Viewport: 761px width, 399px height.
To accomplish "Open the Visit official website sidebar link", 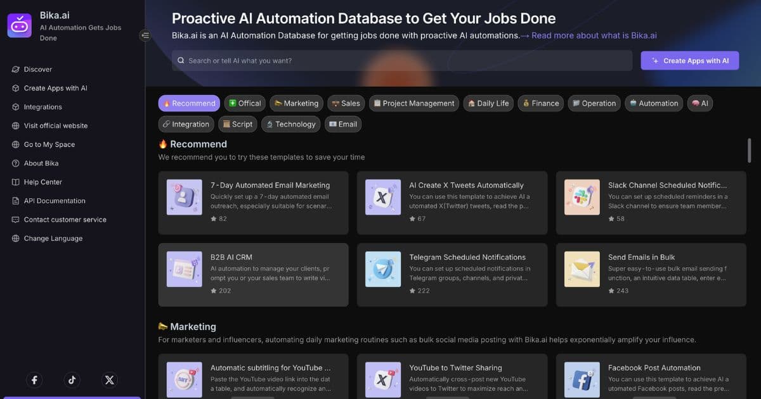I will point(56,126).
